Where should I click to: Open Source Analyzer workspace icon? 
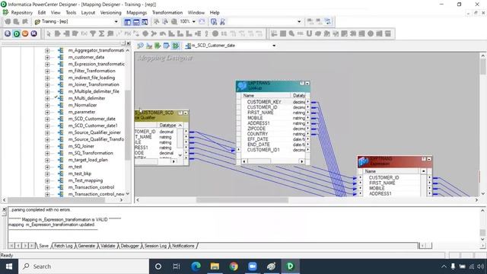click(x=140, y=46)
